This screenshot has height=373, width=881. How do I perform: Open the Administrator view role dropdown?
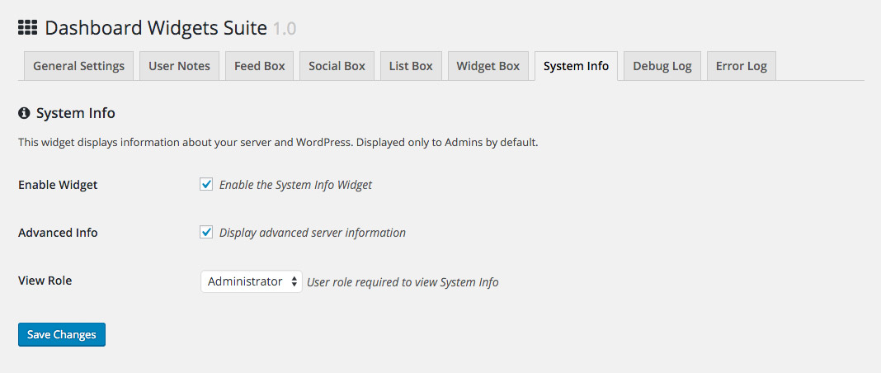pos(251,281)
